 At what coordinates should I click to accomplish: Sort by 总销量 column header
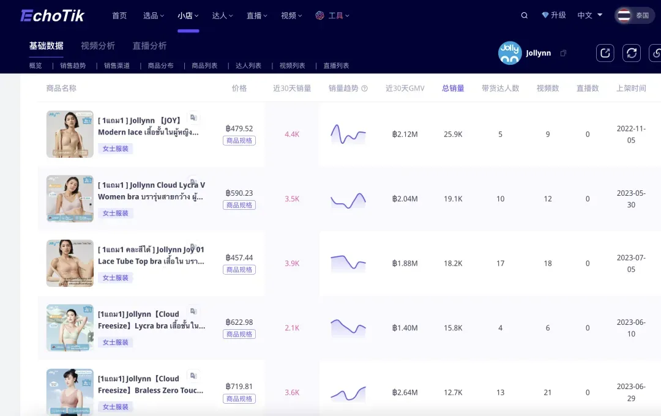tap(453, 88)
